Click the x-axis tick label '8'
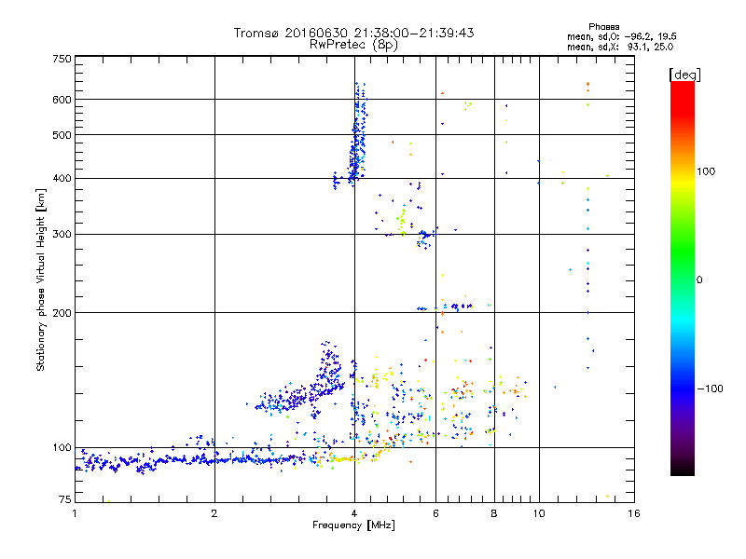Screen dimensions: 746x559 494,513
